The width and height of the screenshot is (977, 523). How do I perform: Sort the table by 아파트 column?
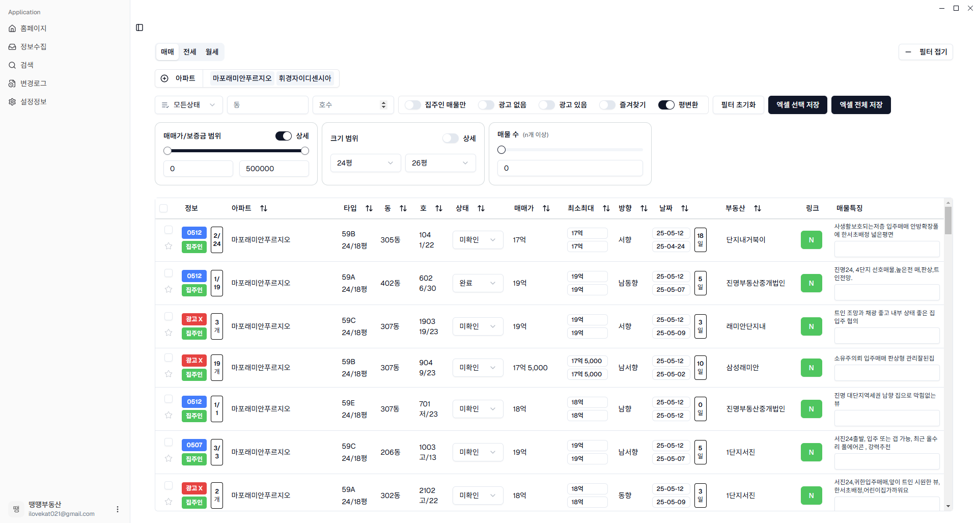[x=264, y=208]
